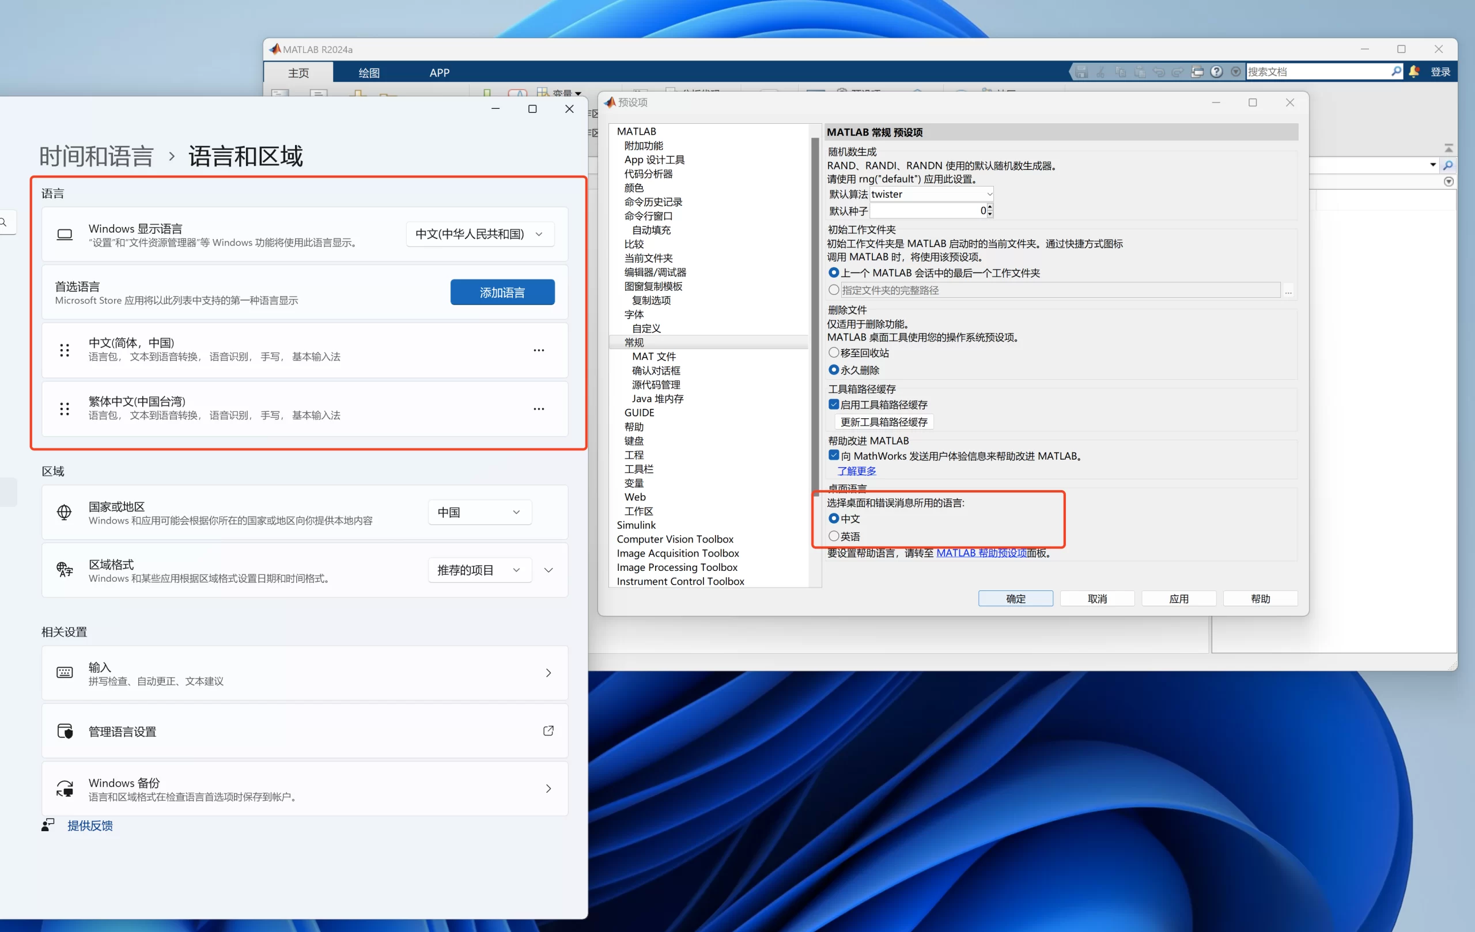Viewport: 1475px width, 932px height.
Task: Click the Switch Windows icon in the quick access toolbar
Action: (x=1197, y=71)
